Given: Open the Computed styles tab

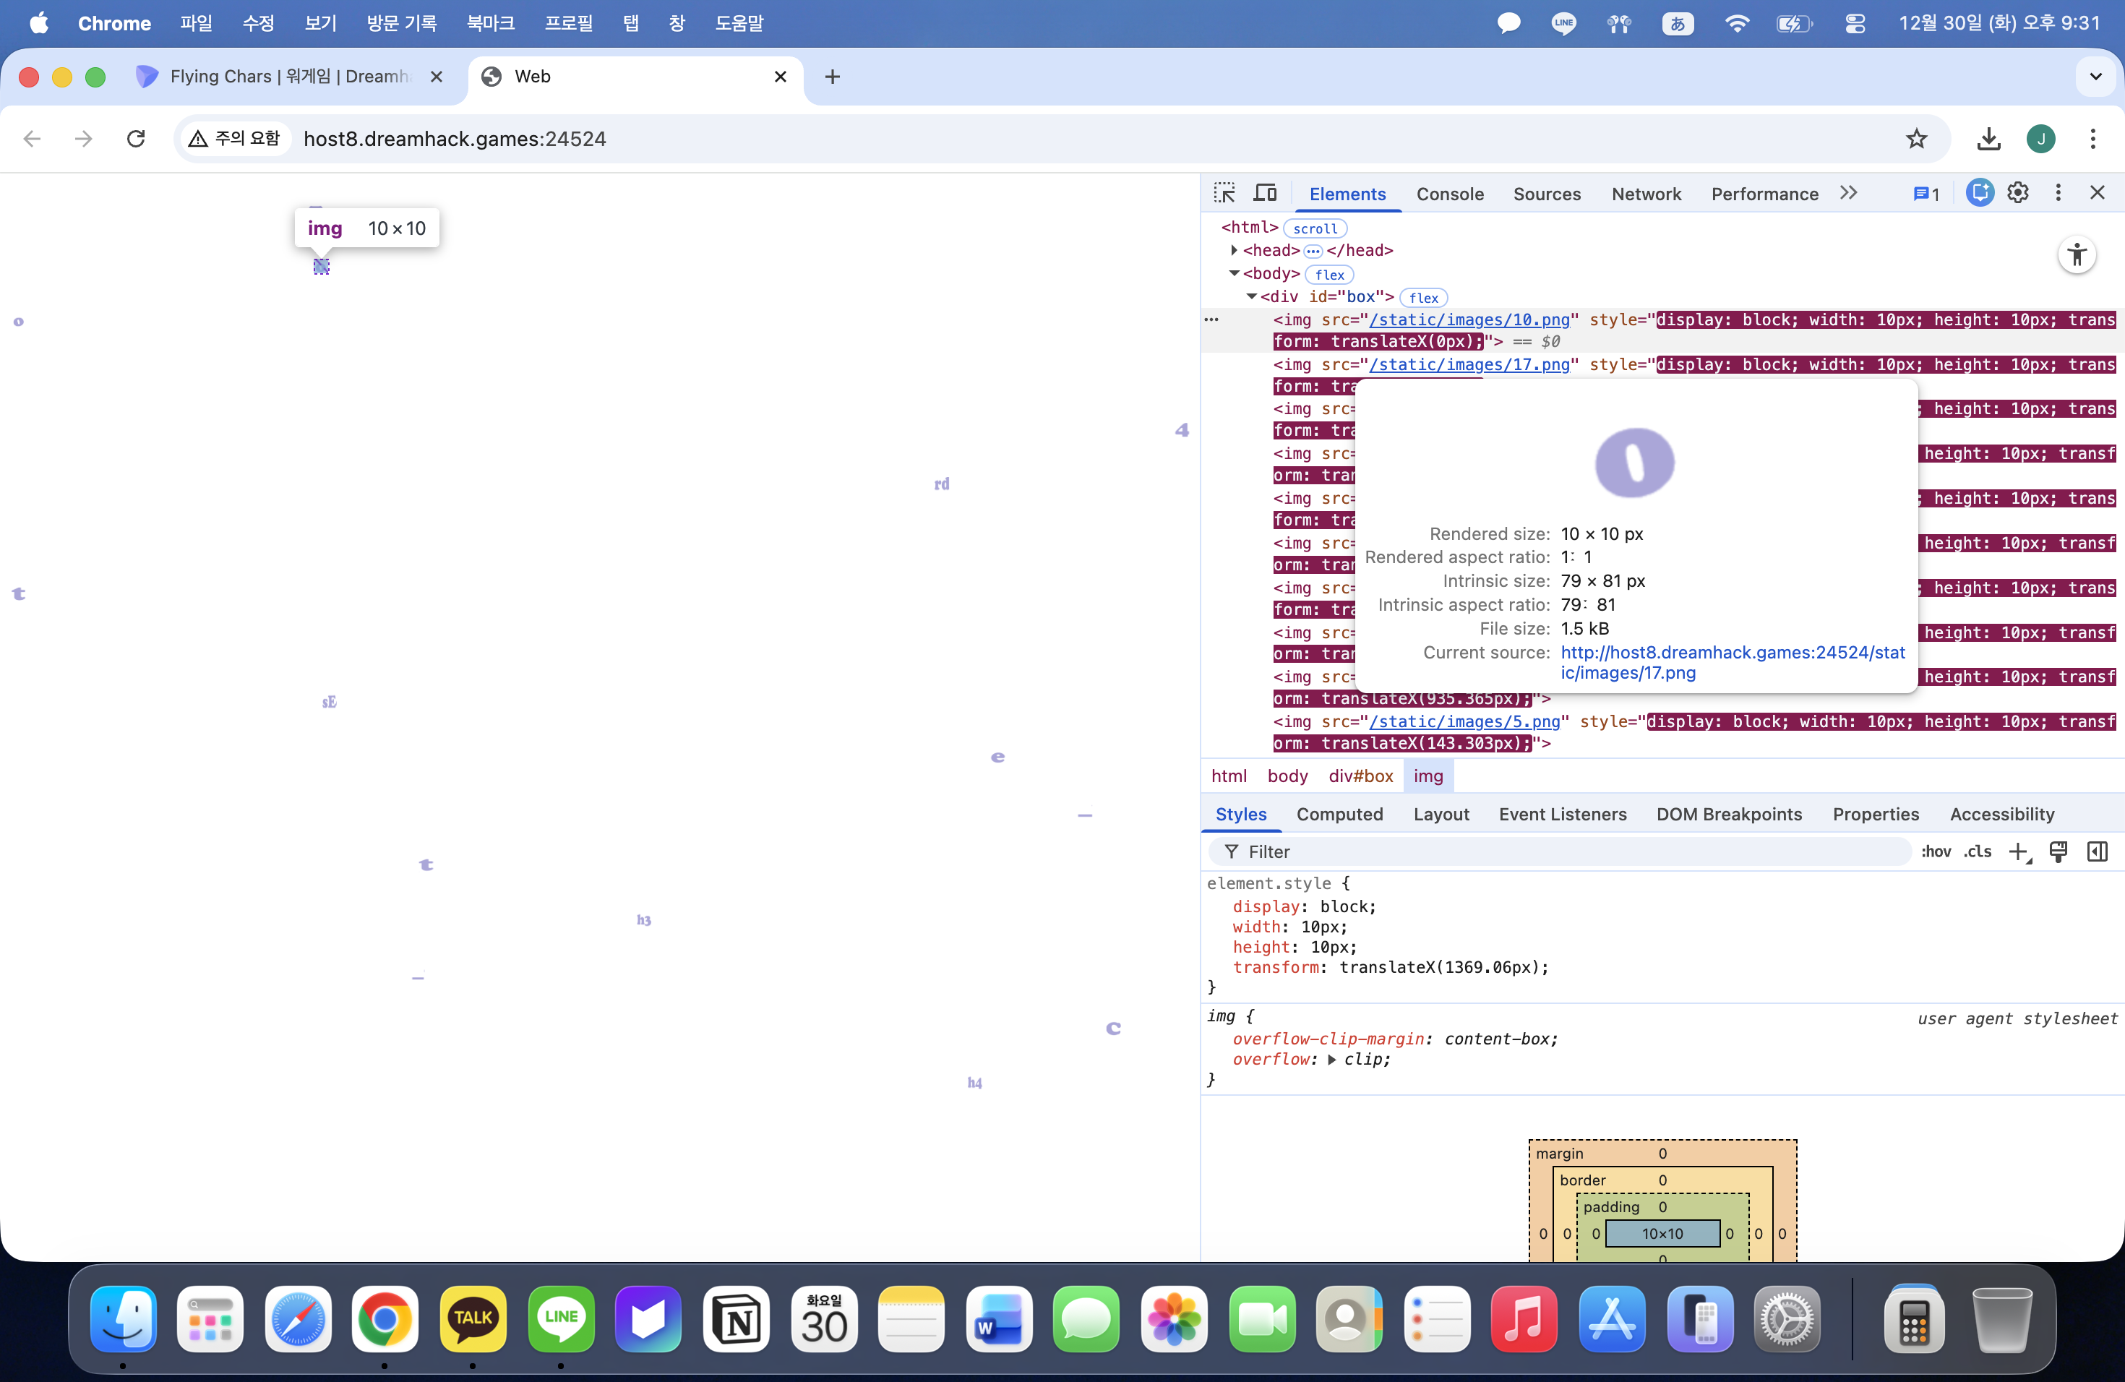Looking at the screenshot, I should (1339, 814).
